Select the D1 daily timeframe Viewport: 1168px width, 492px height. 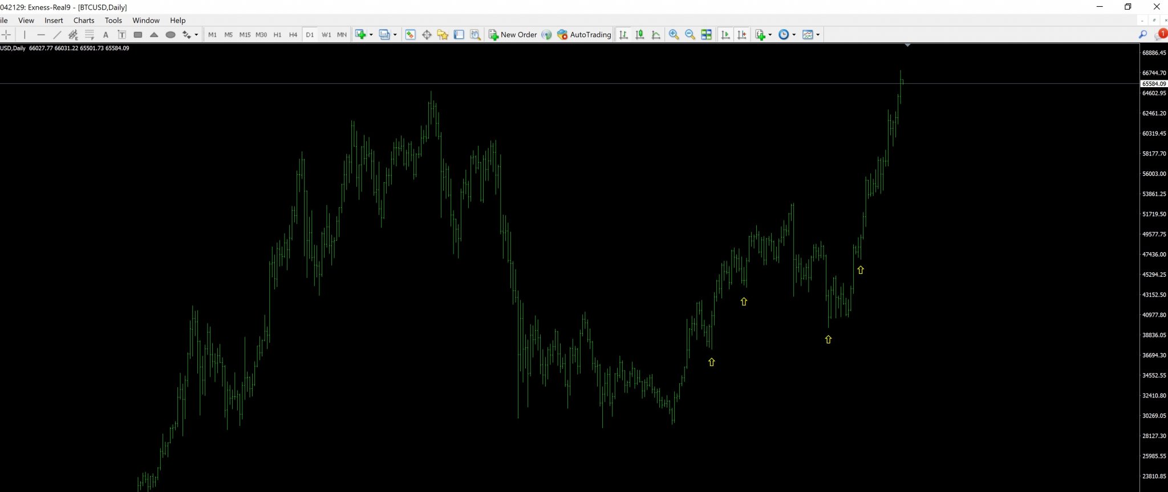tap(310, 35)
